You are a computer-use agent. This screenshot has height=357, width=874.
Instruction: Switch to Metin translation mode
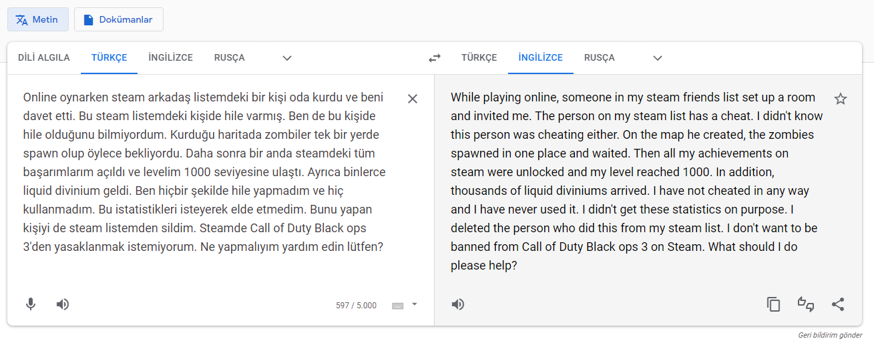coord(38,19)
